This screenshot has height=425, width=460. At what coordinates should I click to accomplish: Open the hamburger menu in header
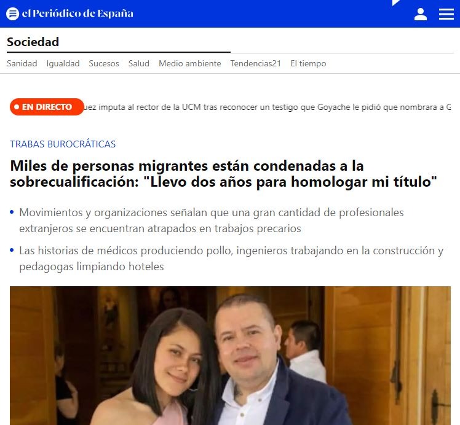446,14
